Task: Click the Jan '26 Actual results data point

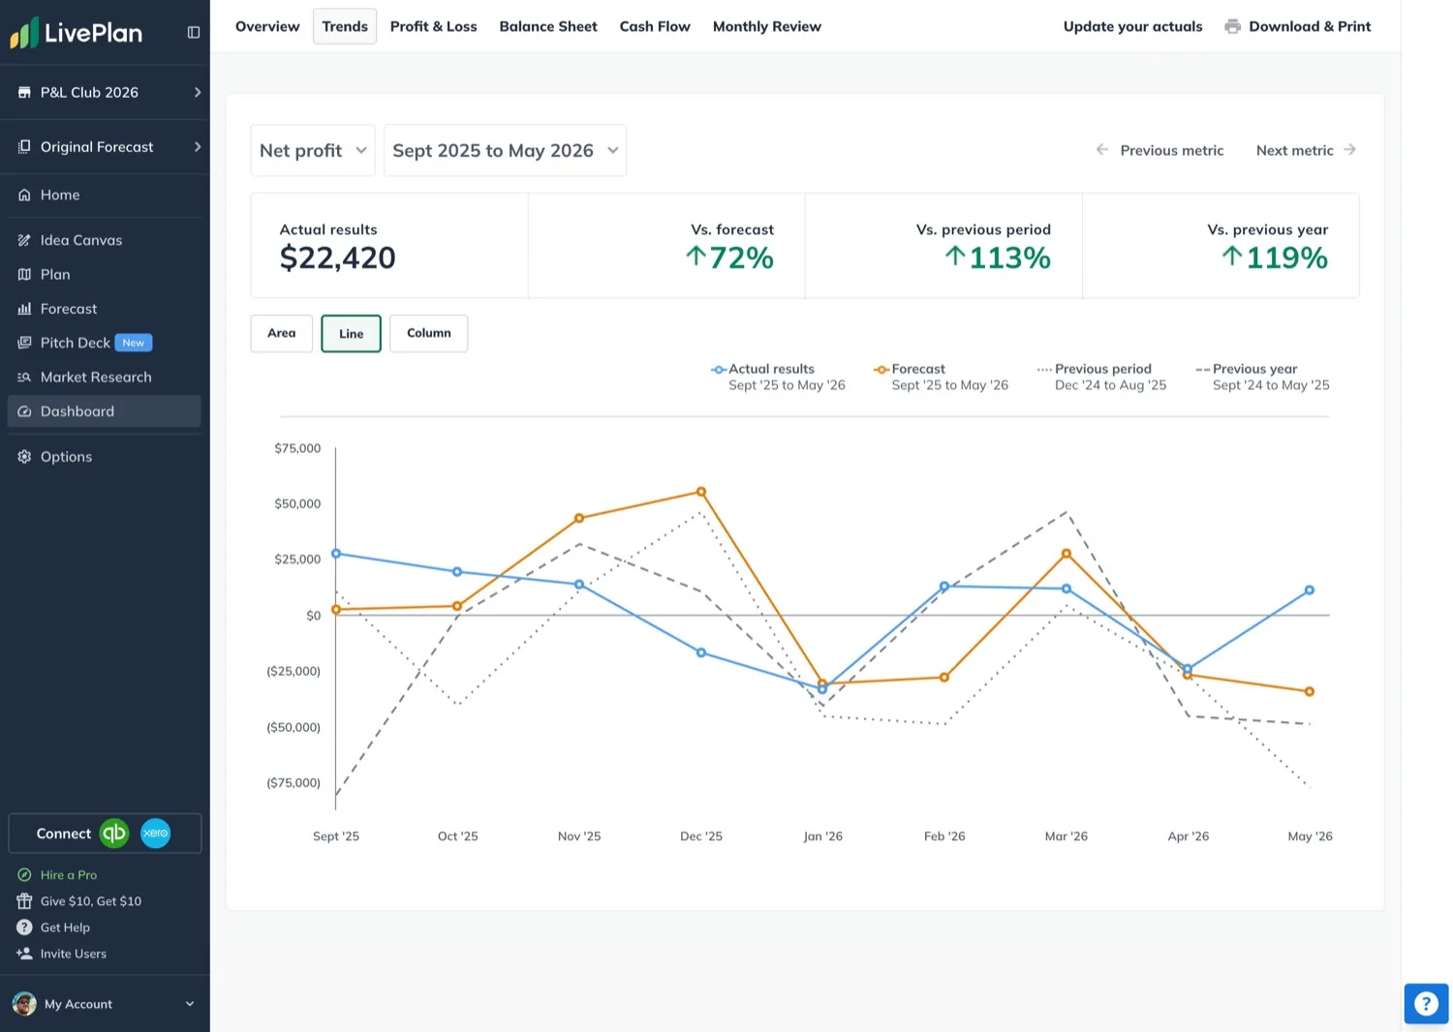Action: [822, 689]
